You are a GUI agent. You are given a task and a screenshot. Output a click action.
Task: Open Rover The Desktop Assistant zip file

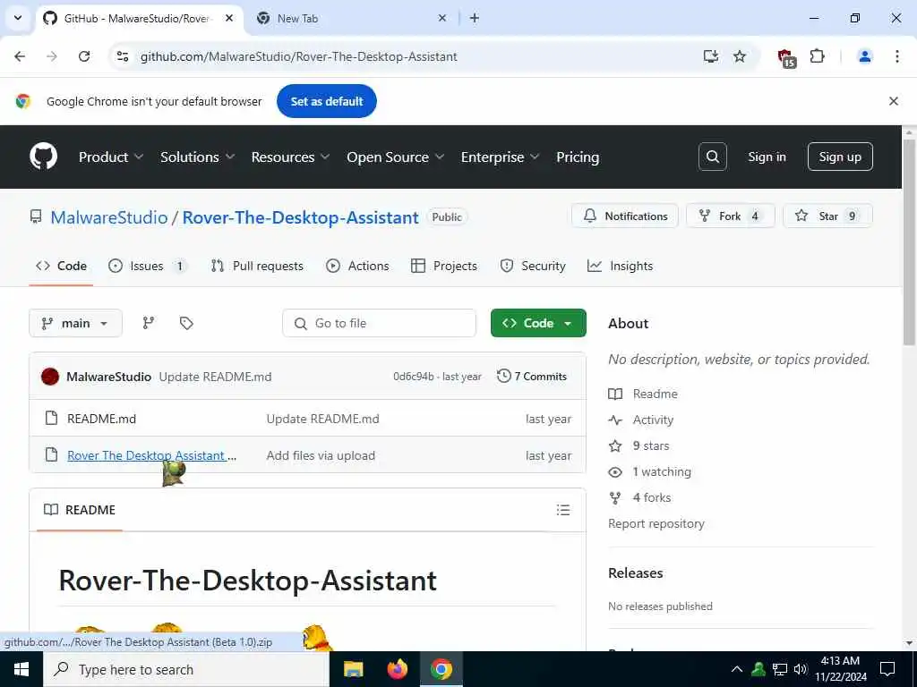point(152,455)
